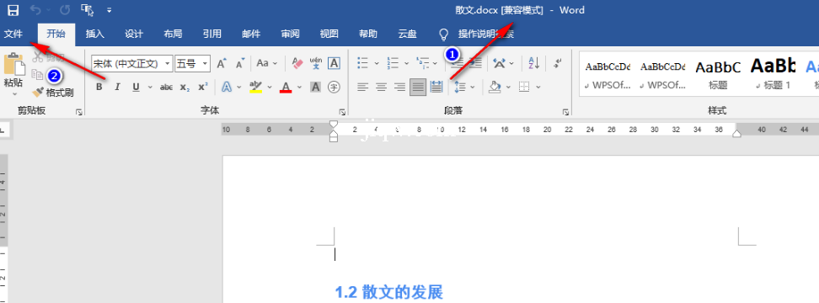Click 操作说明搜索 tell me box
This screenshot has height=303, width=819.
pos(486,35)
